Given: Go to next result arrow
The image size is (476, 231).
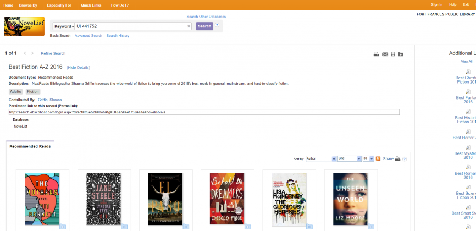Looking at the screenshot, I should pyautogui.click(x=32, y=53).
